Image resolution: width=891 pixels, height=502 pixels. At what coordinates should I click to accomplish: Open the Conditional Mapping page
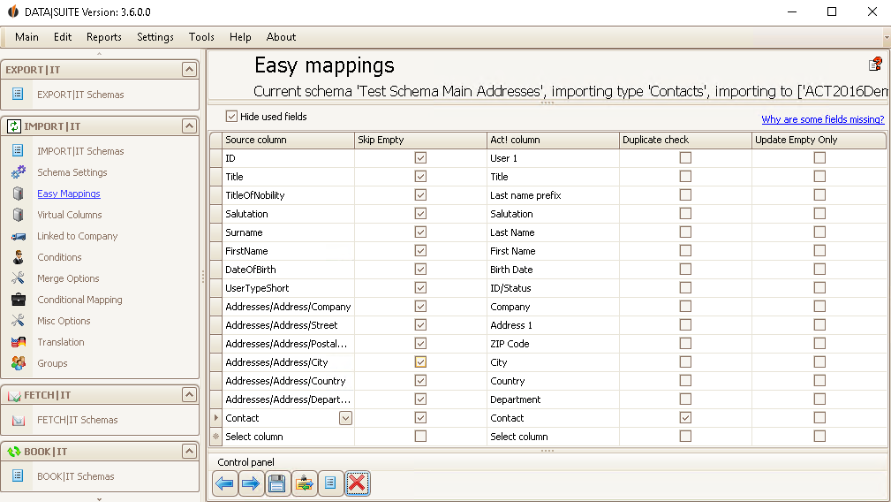tap(79, 300)
